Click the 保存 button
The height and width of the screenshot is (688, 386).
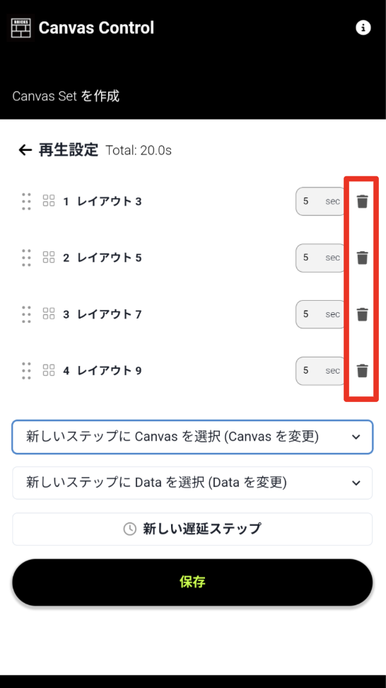pos(192,583)
